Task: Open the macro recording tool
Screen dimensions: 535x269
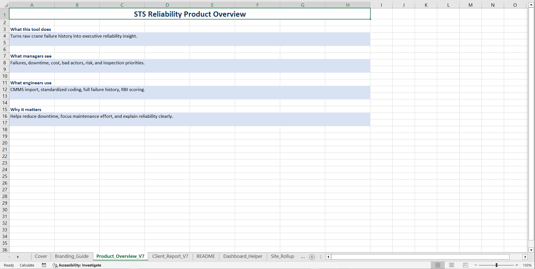Action: point(44,265)
